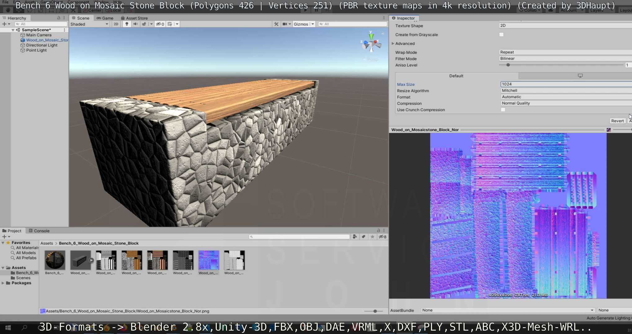Image resolution: width=632 pixels, height=334 pixels.
Task: Click the plus icon in Hierarchy panel
Action: (4, 24)
